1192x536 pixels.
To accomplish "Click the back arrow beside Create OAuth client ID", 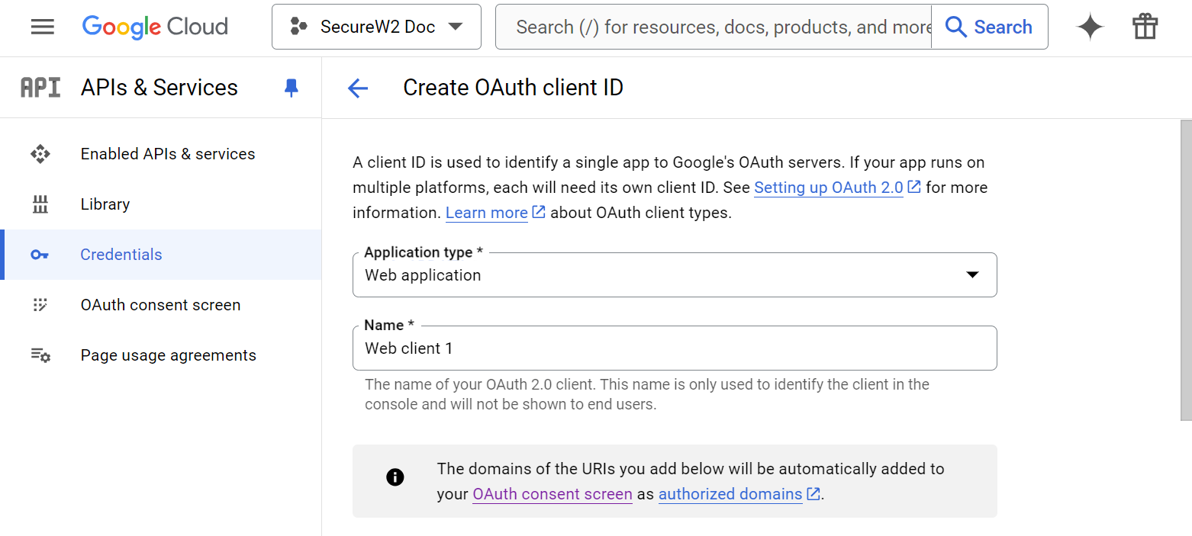I will pyautogui.click(x=358, y=88).
